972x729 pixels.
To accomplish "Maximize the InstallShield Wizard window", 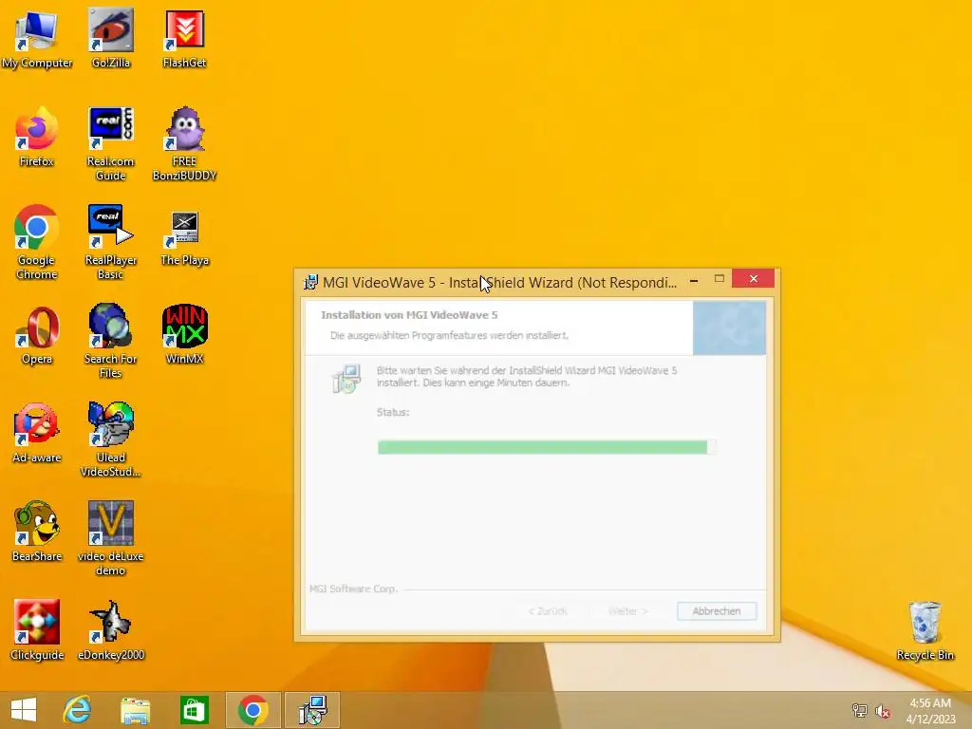I will 720,279.
